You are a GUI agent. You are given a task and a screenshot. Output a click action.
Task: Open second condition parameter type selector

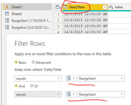click(71, 94)
